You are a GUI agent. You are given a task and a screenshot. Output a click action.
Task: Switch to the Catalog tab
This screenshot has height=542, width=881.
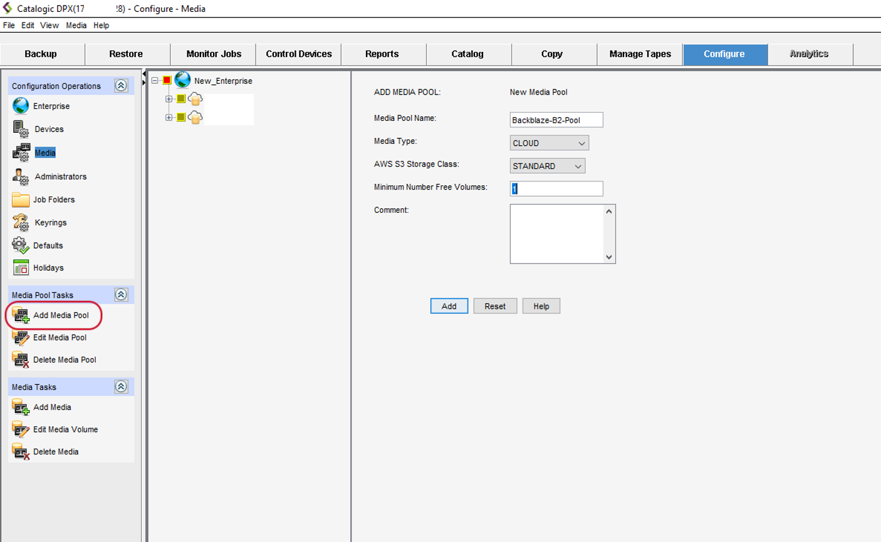pyautogui.click(x=467, y=54)
